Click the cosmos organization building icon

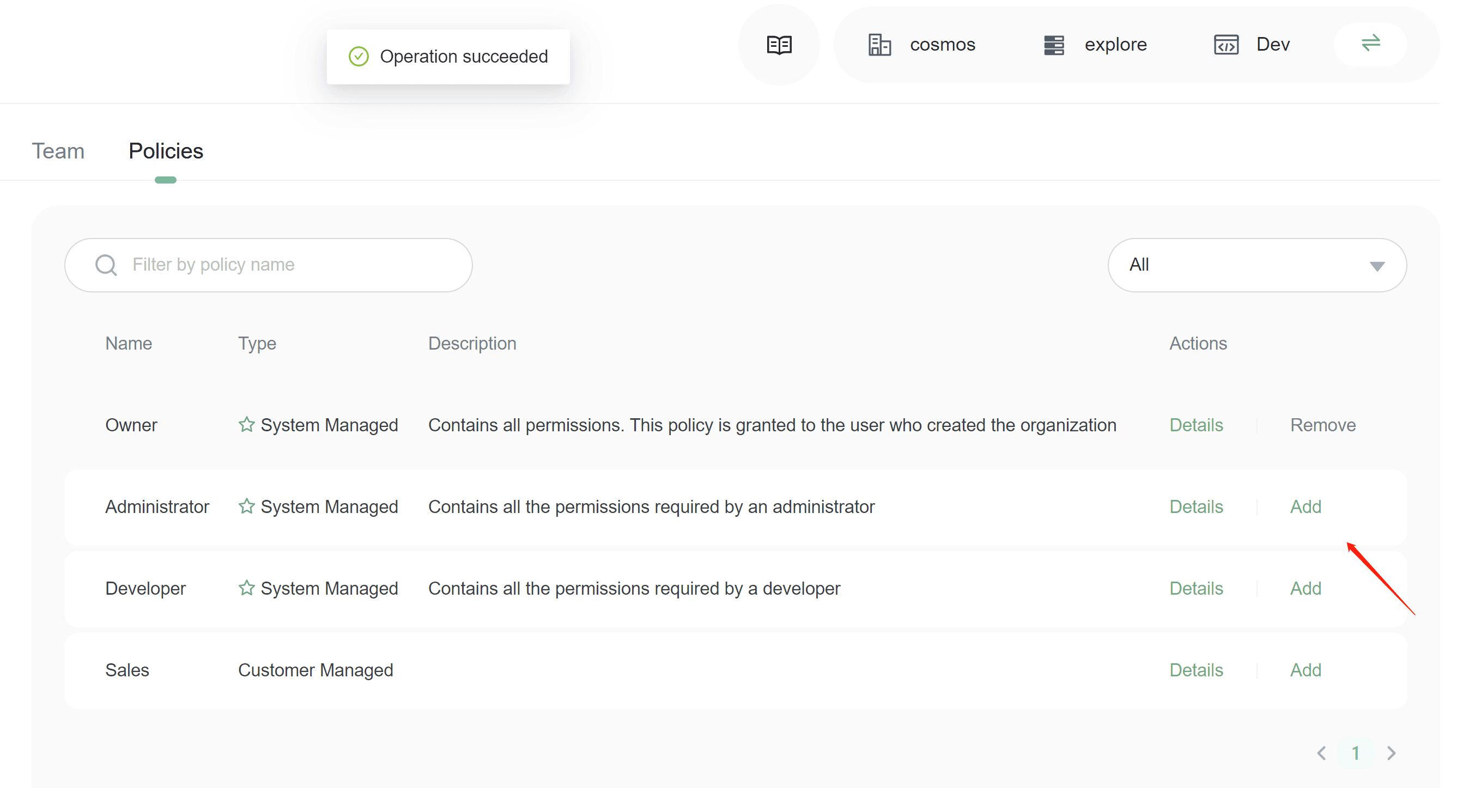(x=879, y=45)
